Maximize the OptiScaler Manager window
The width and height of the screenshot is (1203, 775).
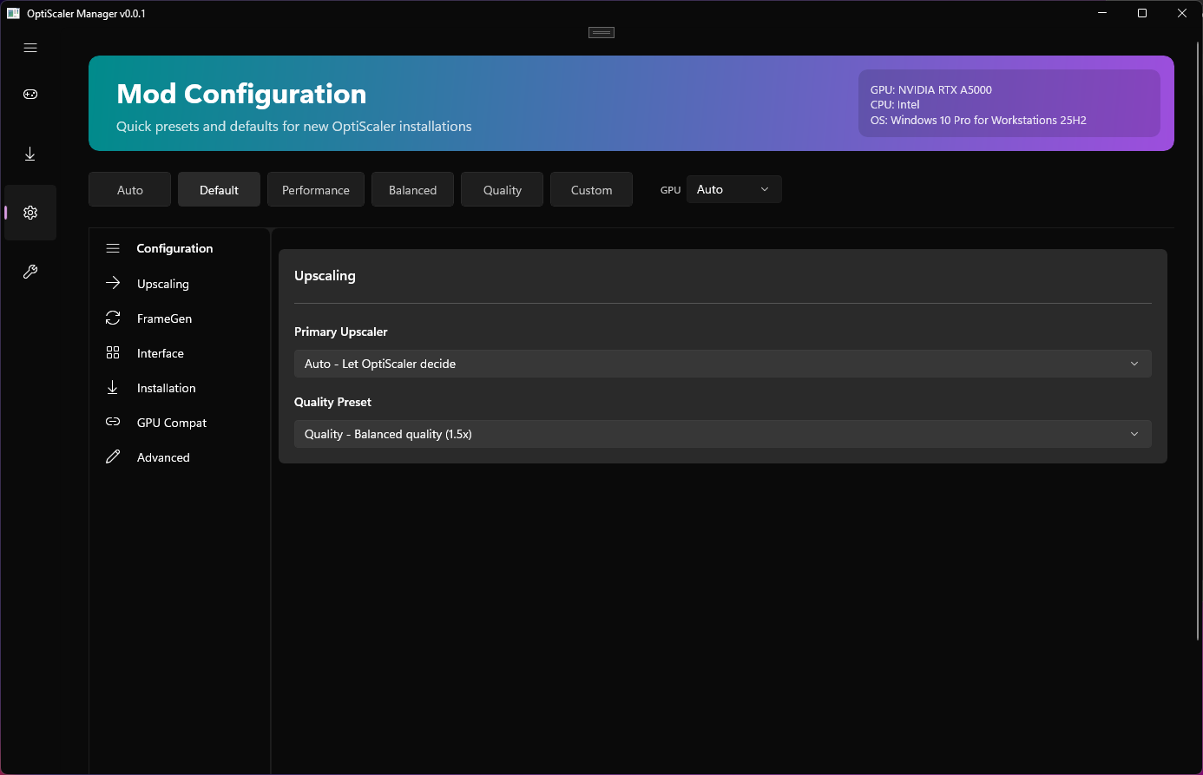[1142, 13]
